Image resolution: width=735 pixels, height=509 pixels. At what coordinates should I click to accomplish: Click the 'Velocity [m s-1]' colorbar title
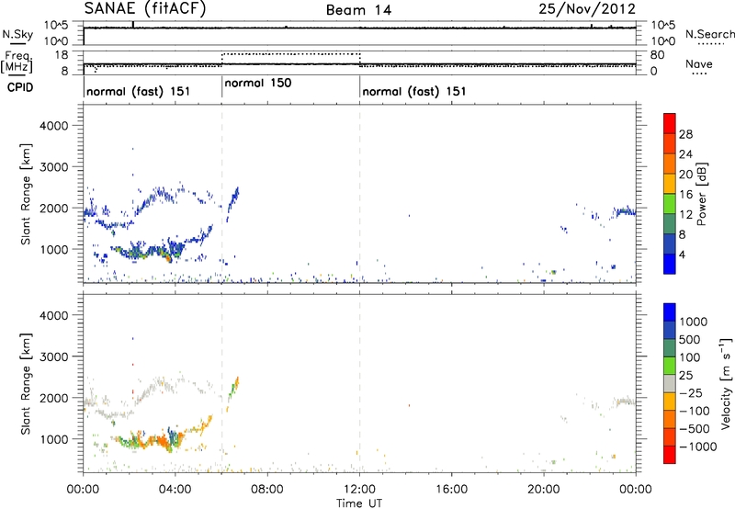click(x=725, y=384)
